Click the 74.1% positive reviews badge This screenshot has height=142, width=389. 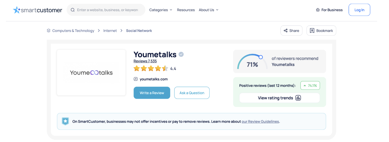(310, 86)
